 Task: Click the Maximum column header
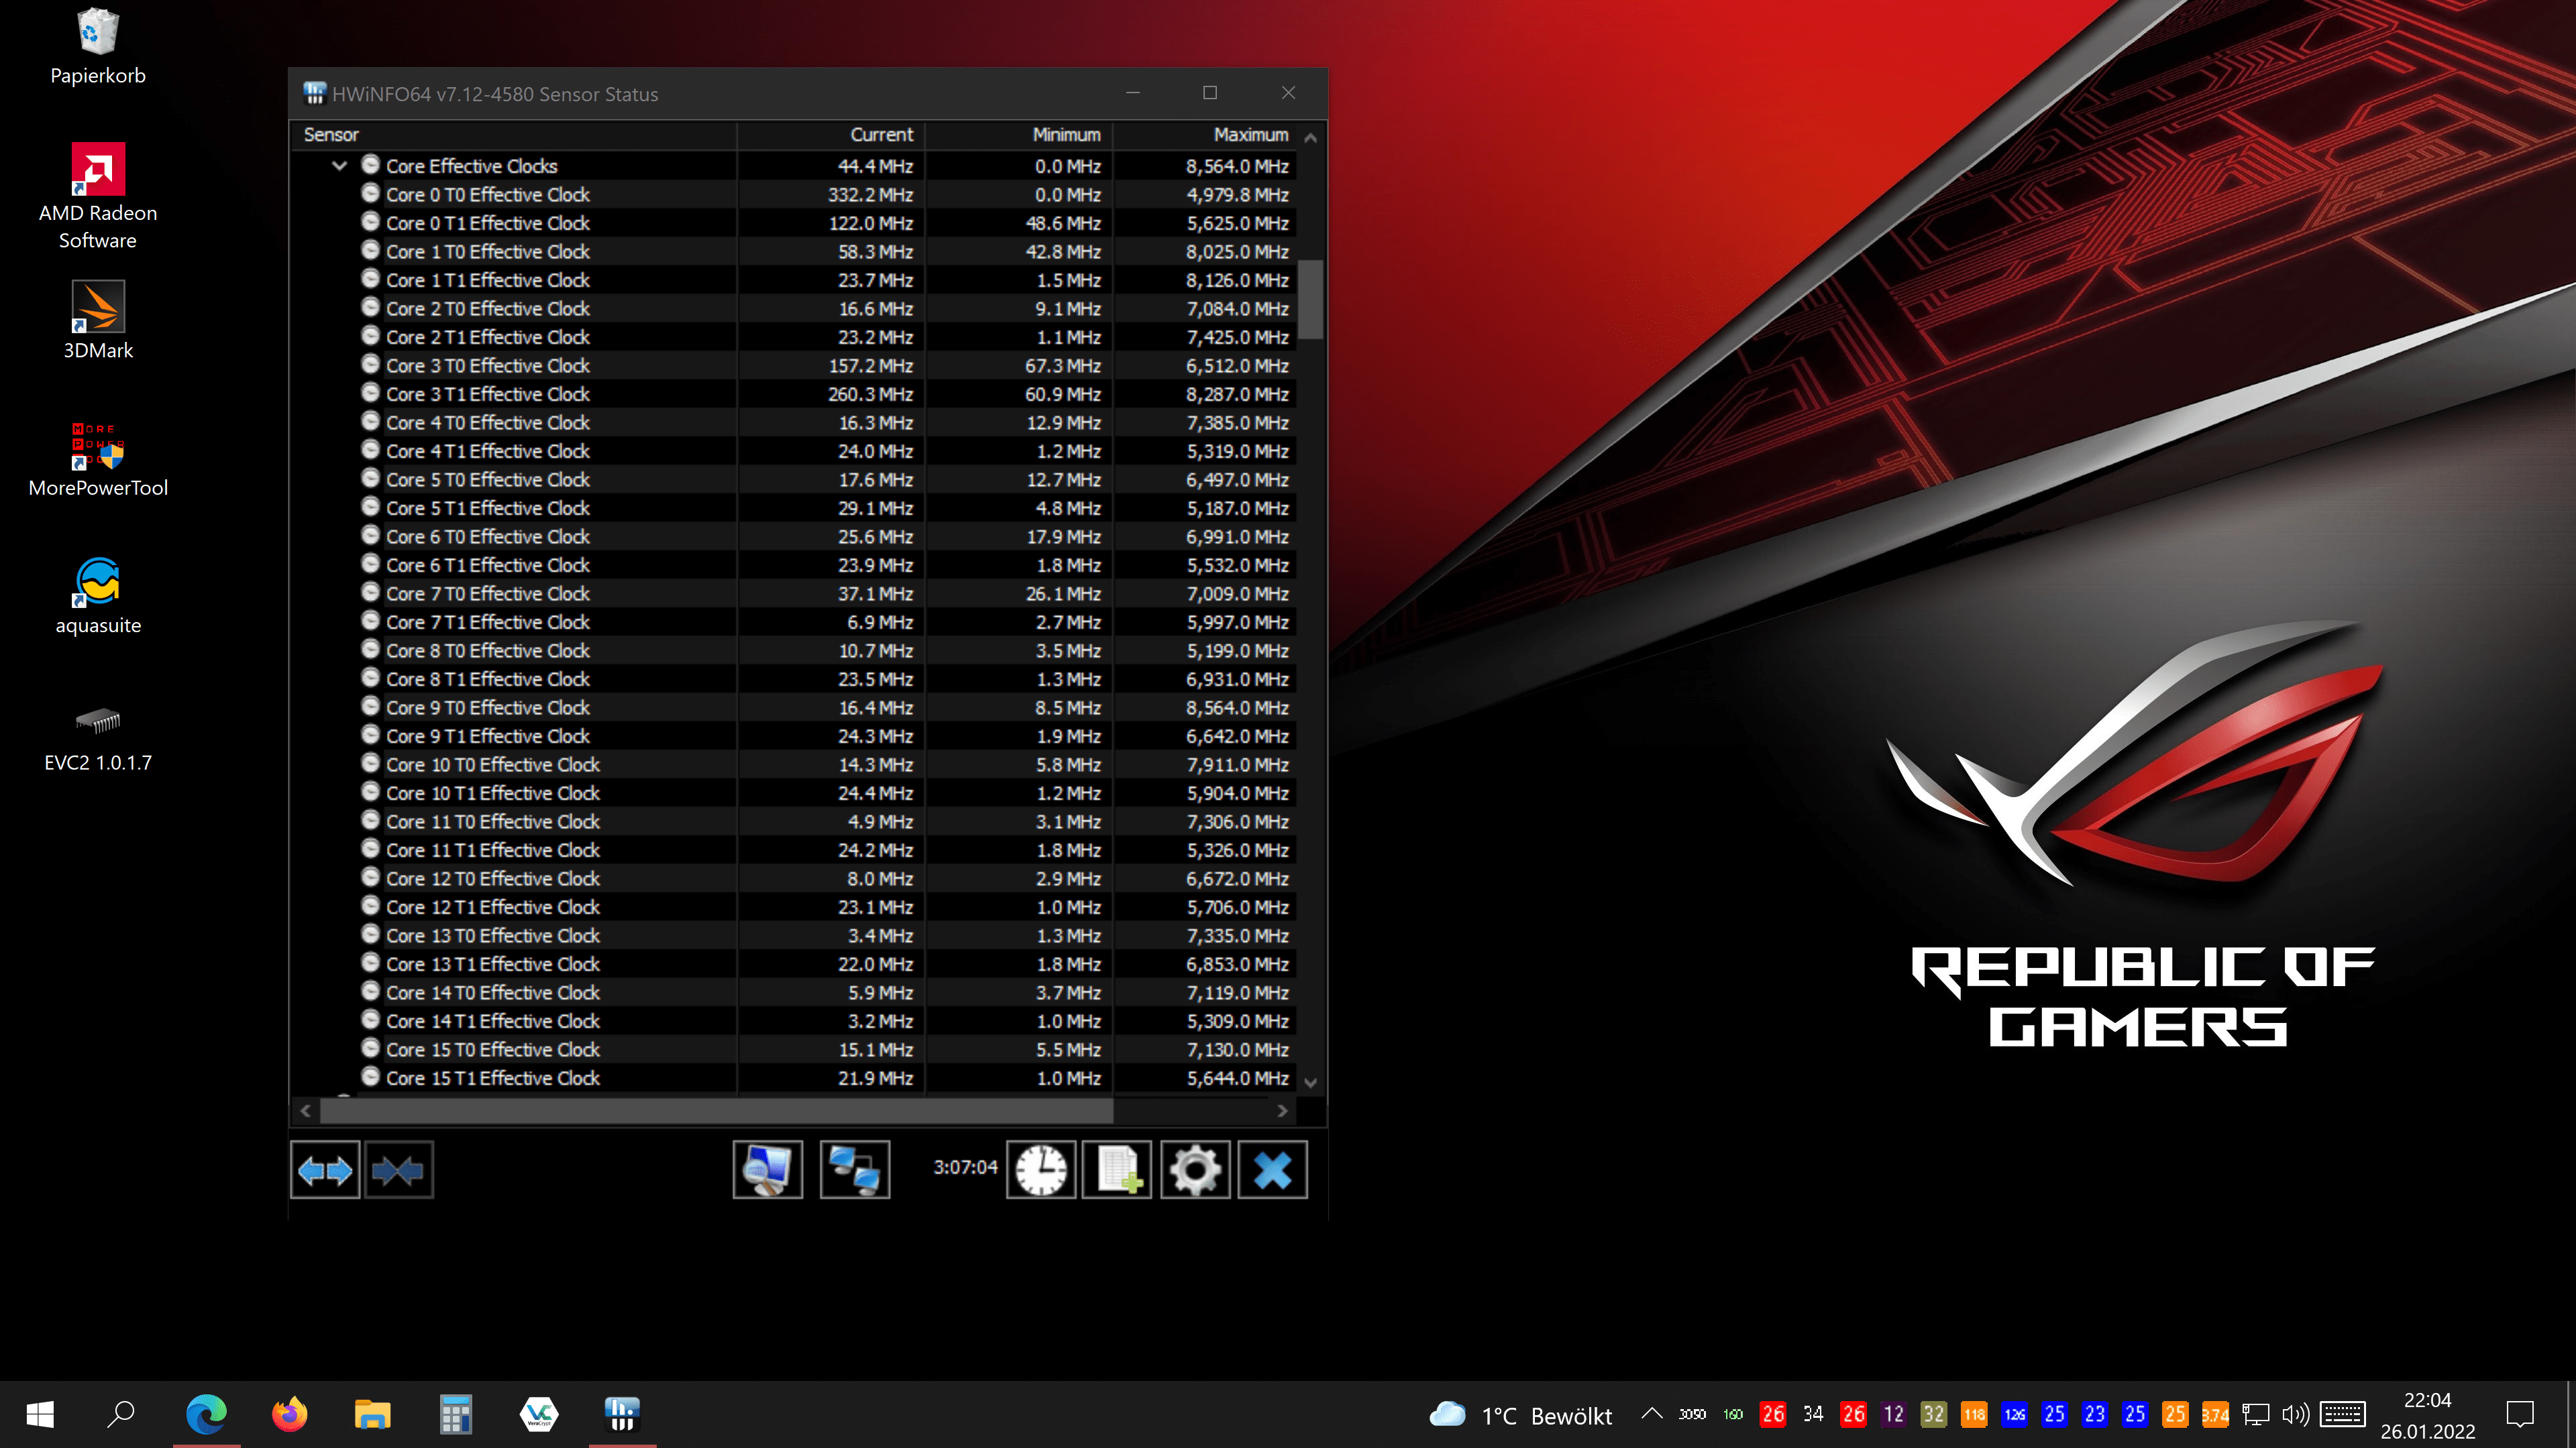coord(1250,135)
